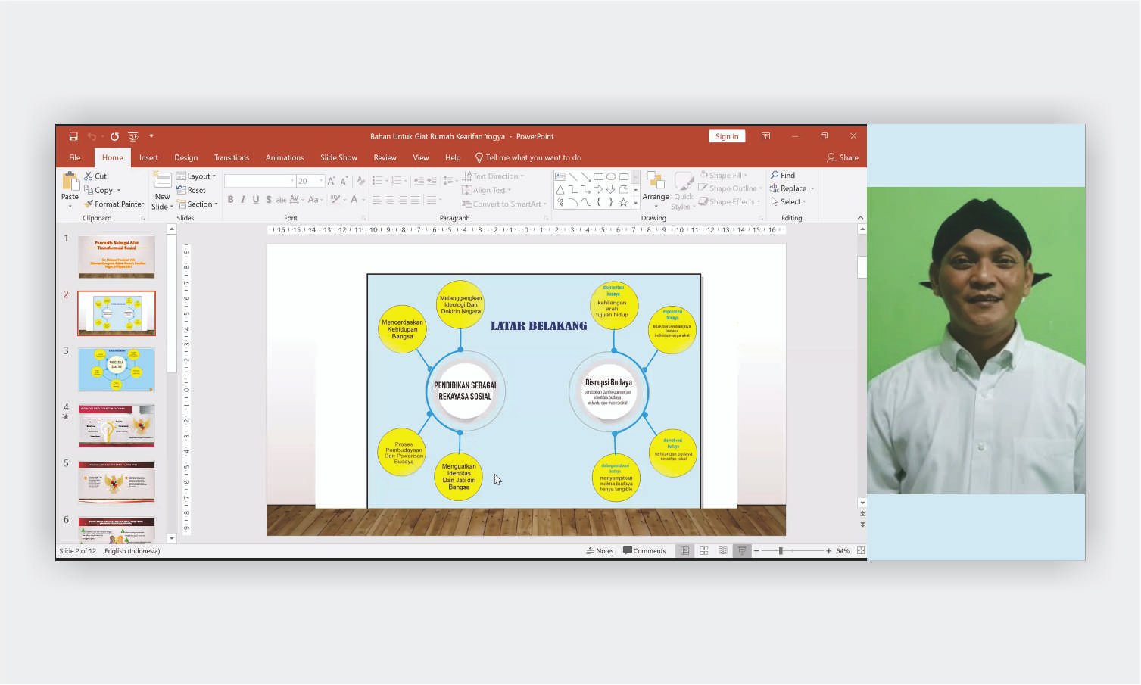Select the rectangle shape in shapes gallery
1141x685 pixels.
(x=598, y=176)
